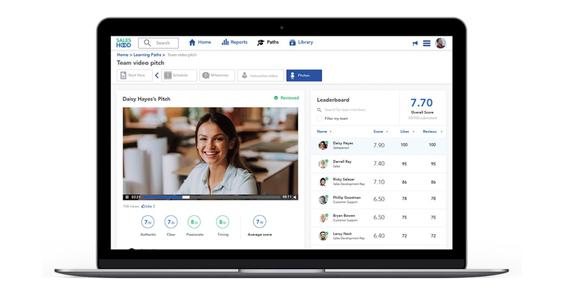Click the Clear score circle

coord(171,222)
